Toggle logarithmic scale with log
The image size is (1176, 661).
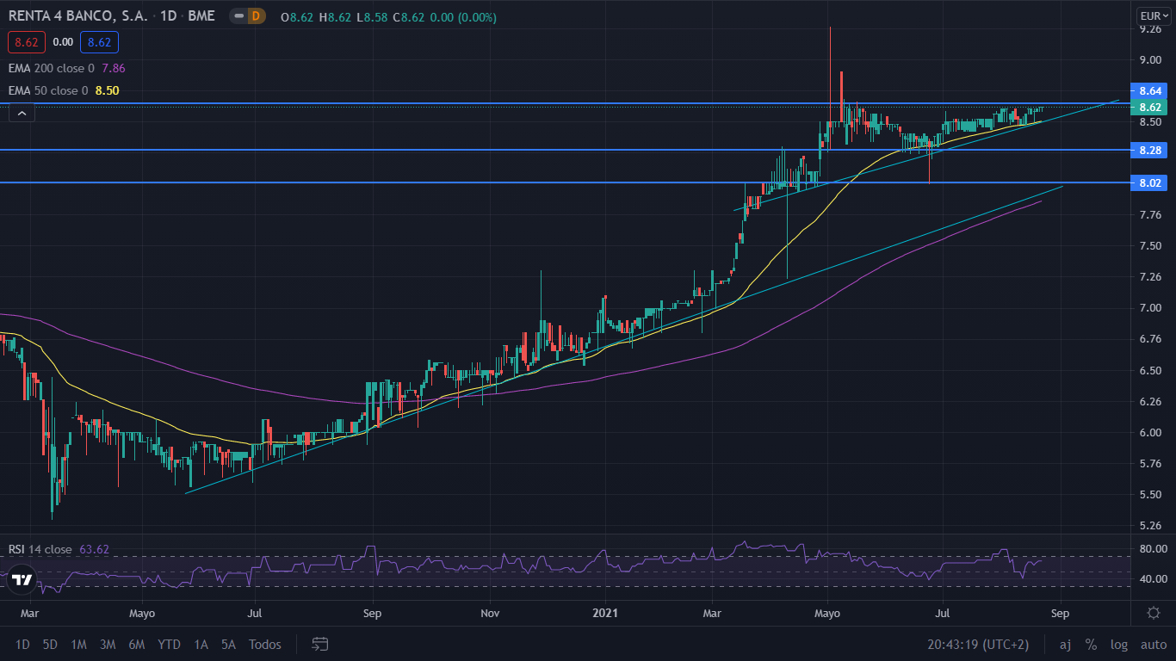[1119, 644]
